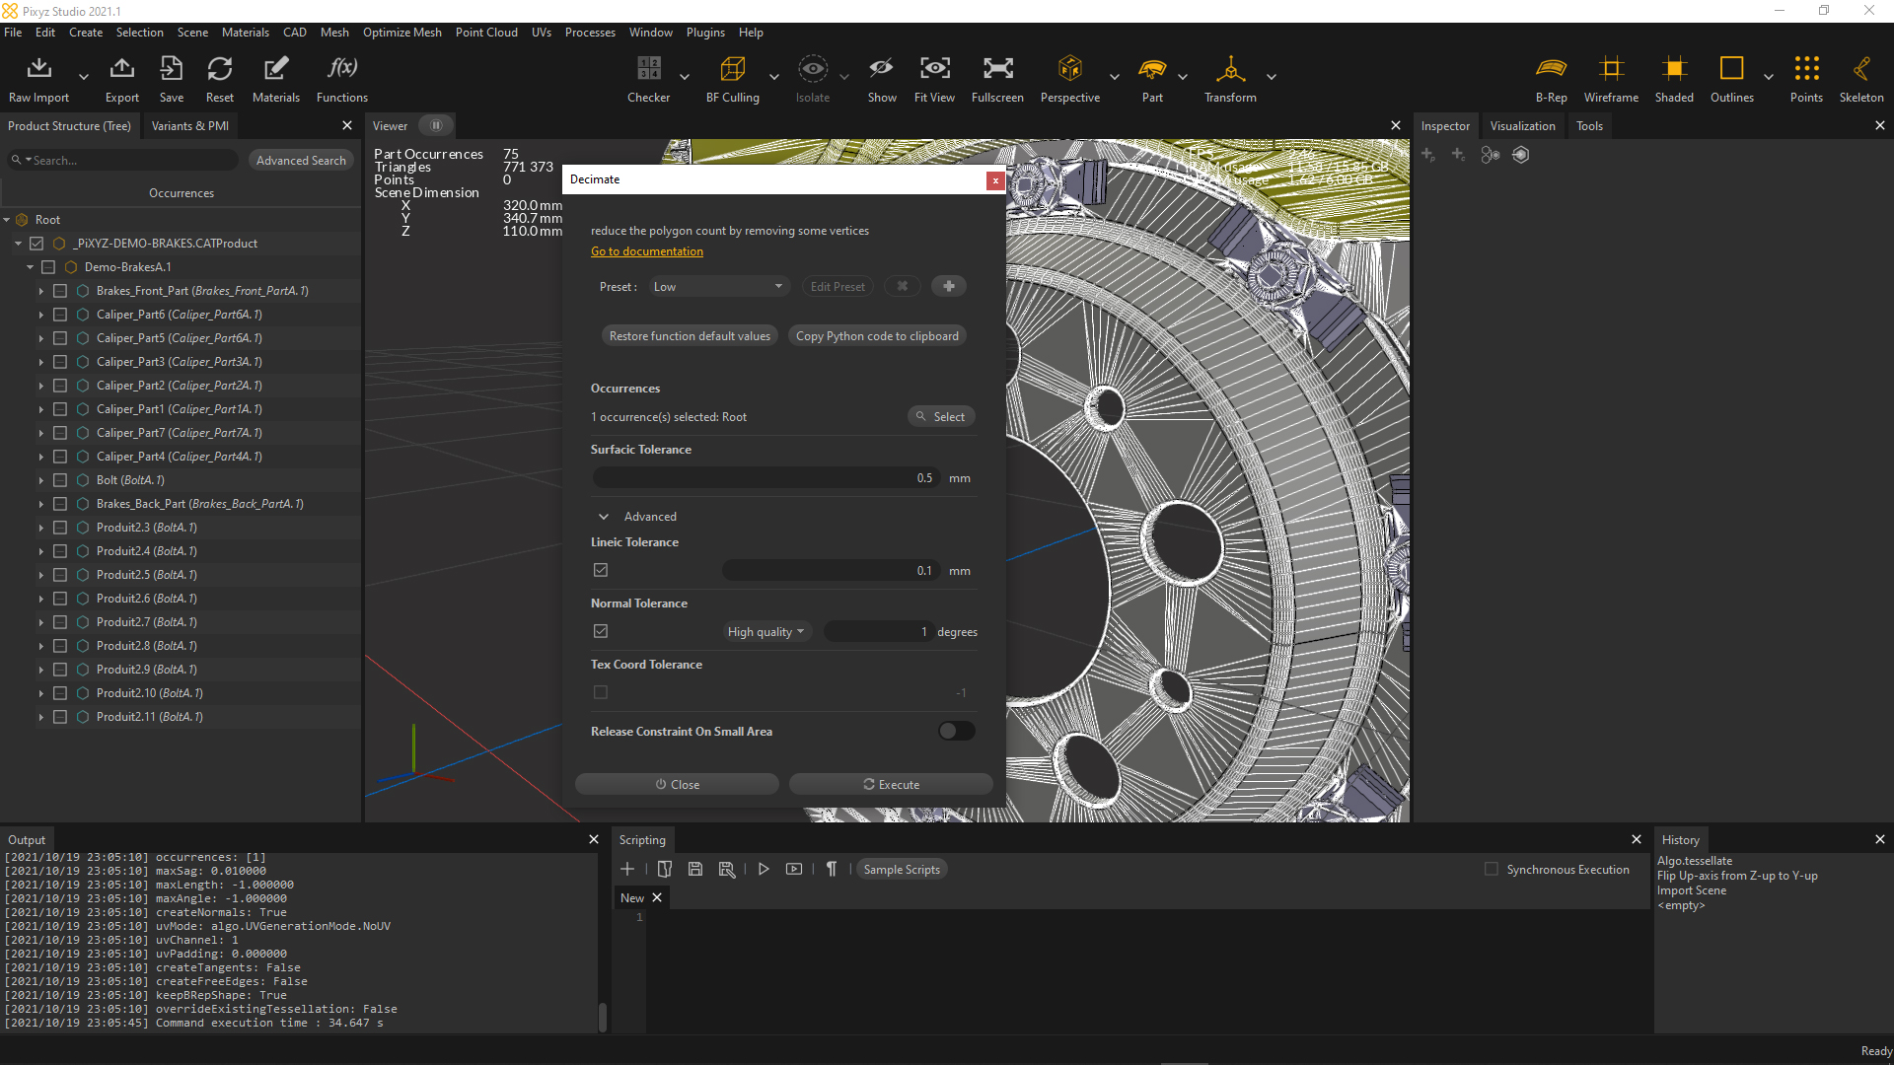Open the Go to documentation link
1894x1065 pixels.
646,250
